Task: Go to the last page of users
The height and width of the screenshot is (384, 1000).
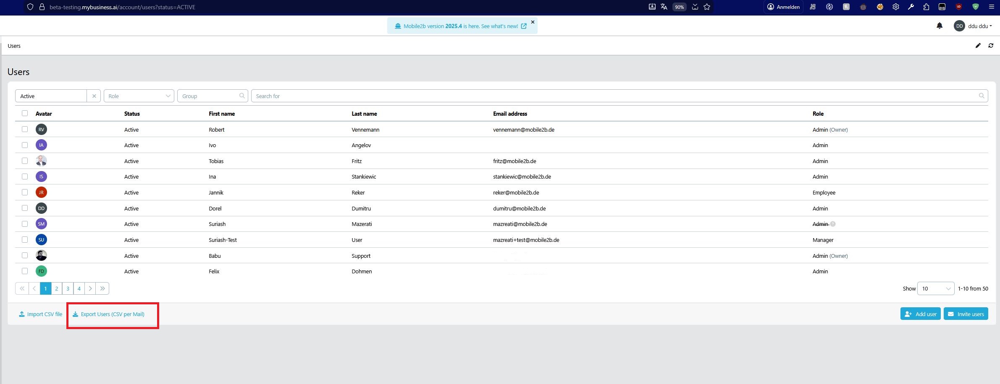Action: [102, 288]
